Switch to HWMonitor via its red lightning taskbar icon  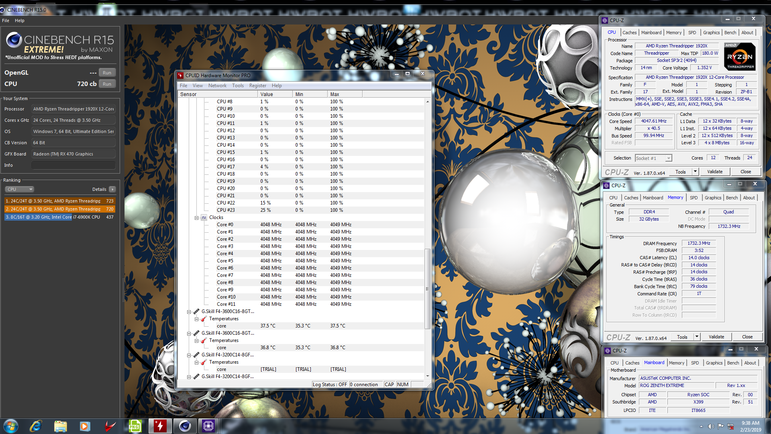coord(160,426)
